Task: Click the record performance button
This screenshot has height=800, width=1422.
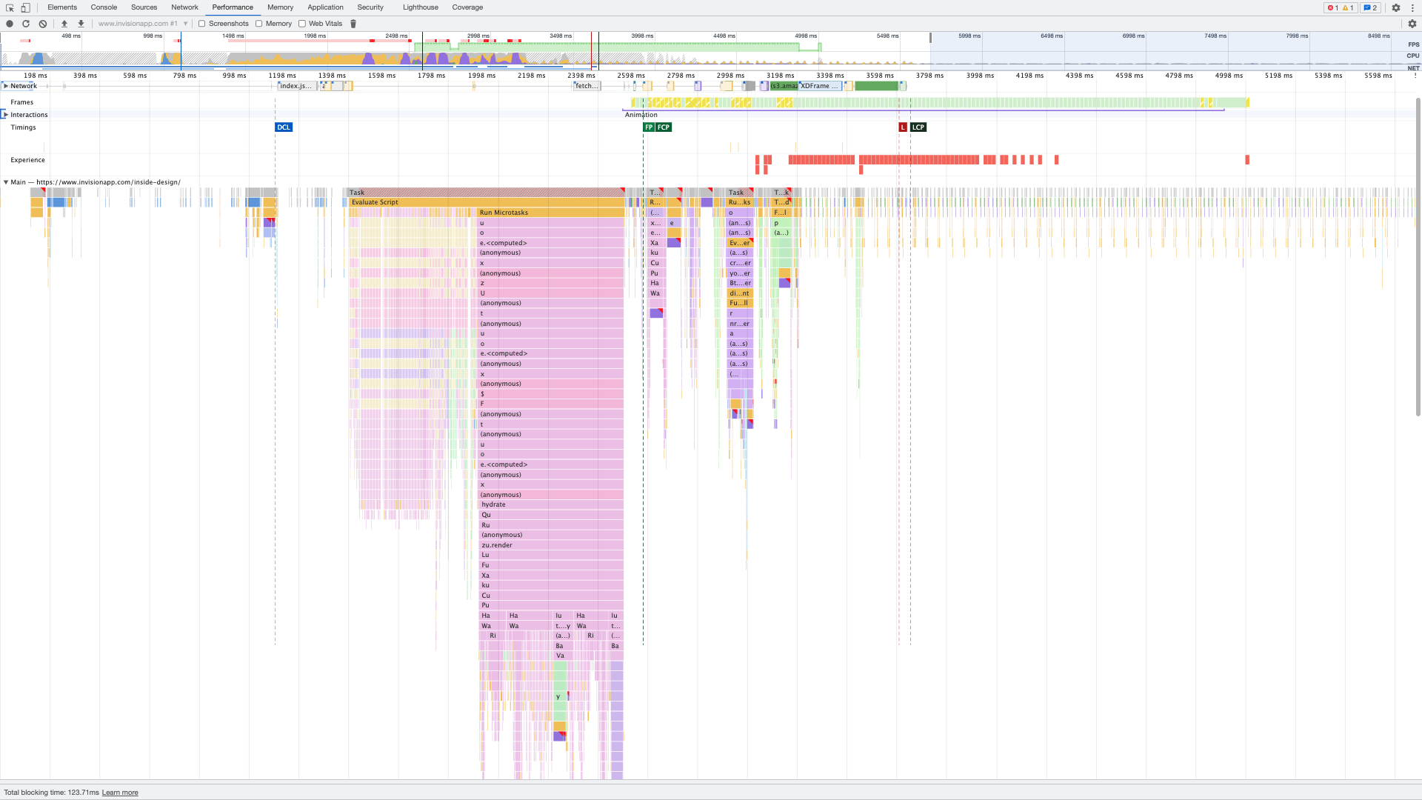Action: tap(9, 23)
